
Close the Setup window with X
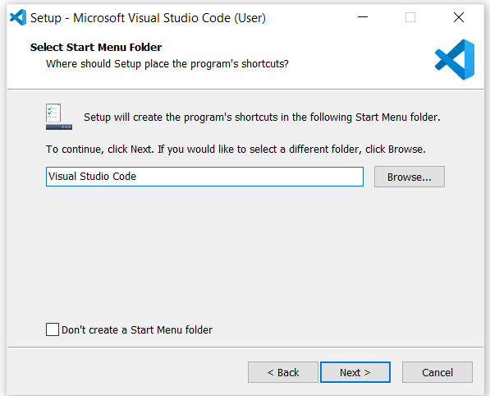click(x=459, y=17)
